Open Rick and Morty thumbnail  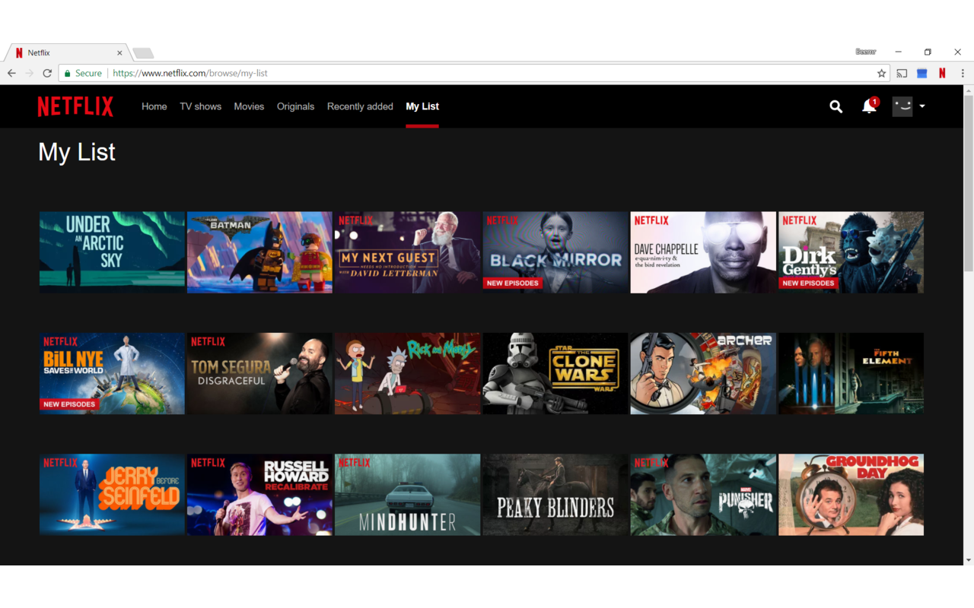[x=407, y=373]
